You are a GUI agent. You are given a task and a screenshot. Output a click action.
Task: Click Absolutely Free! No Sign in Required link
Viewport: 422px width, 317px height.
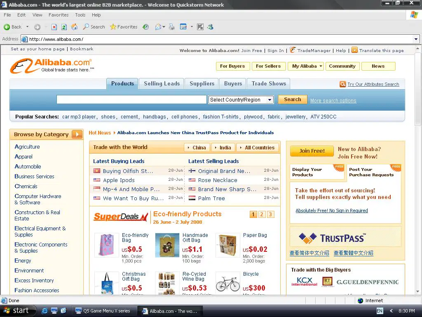coord(332,211)
